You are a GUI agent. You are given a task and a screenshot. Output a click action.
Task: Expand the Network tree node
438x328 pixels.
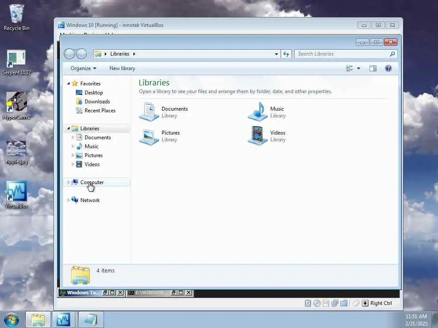(x=68, y=200)
